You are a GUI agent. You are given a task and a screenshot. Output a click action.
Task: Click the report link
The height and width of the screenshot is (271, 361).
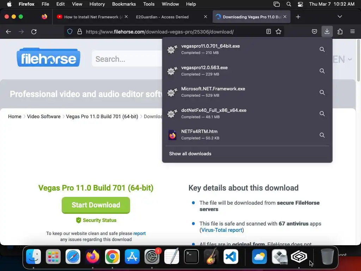coord(140,234)
